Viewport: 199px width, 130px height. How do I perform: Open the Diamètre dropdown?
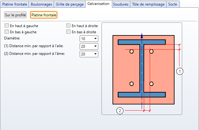coord(89,39)
